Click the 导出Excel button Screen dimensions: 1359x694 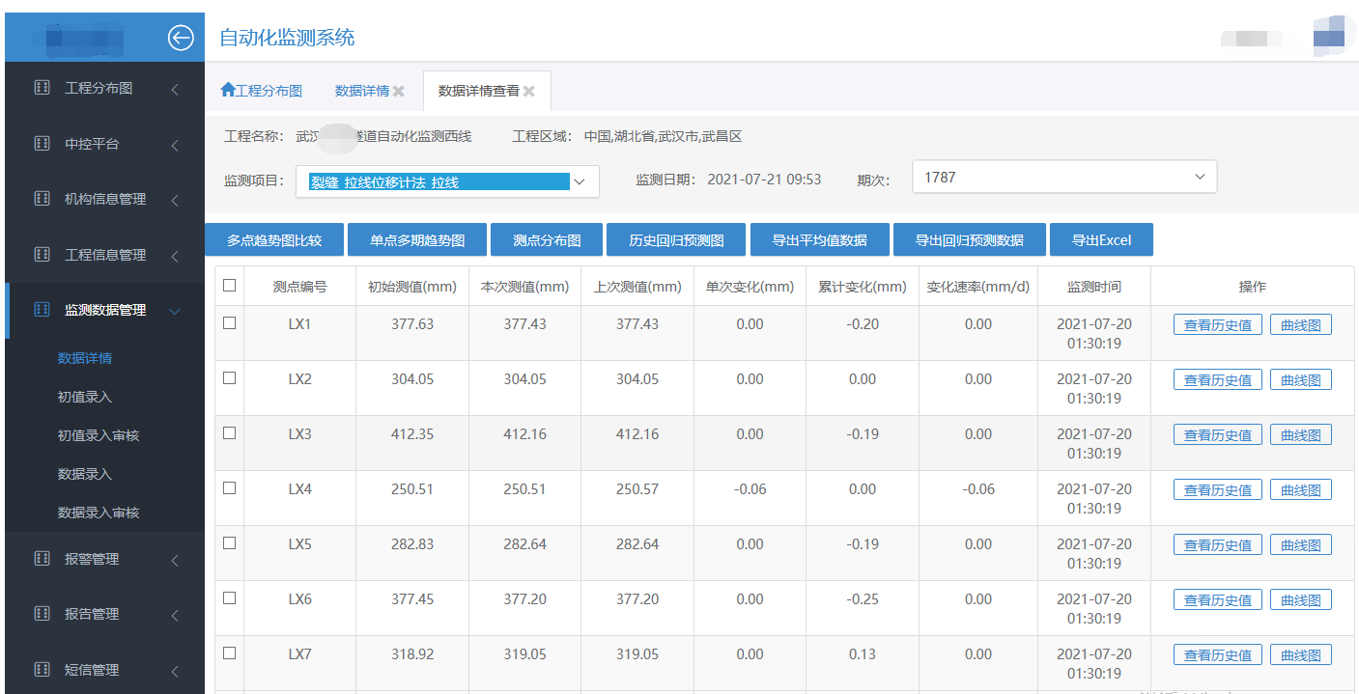point(1101,239)
